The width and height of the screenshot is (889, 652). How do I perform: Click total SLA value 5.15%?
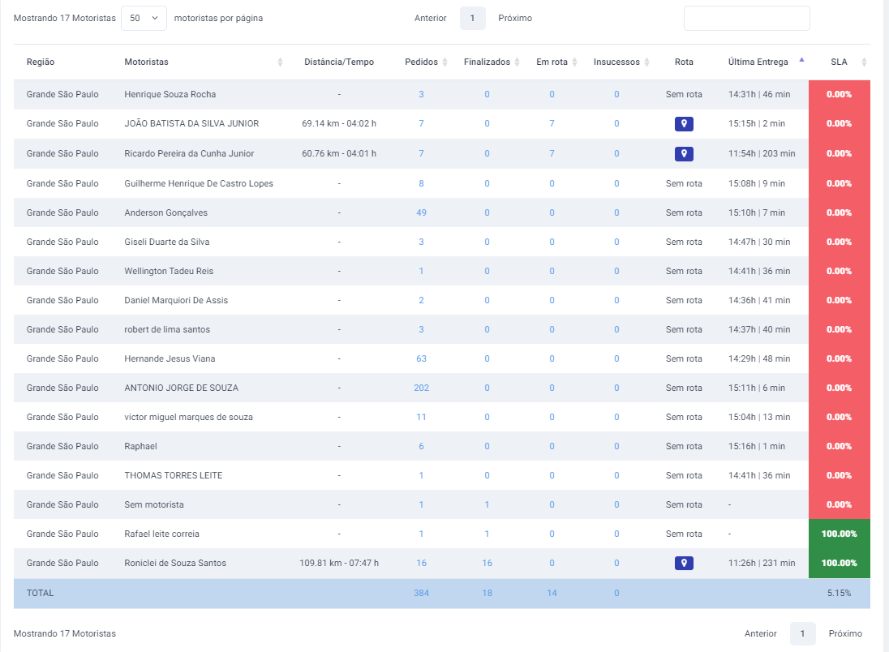point(839,593)
